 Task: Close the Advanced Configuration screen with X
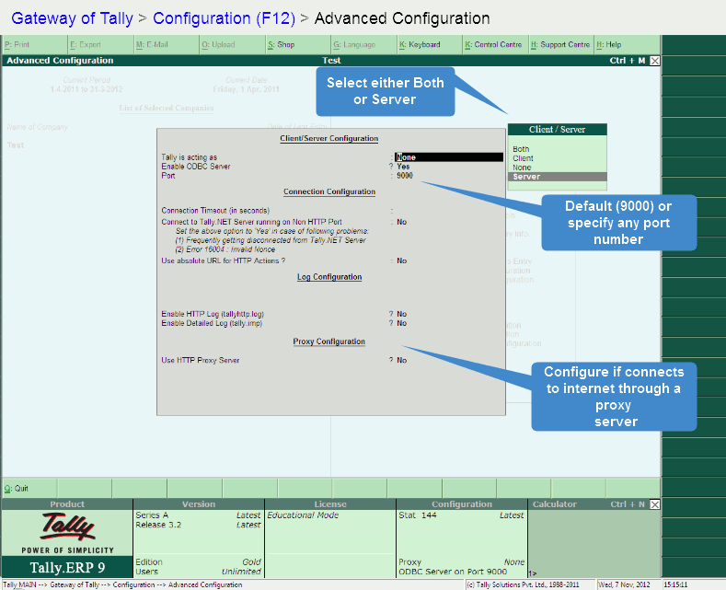click(x=655, y=61)
